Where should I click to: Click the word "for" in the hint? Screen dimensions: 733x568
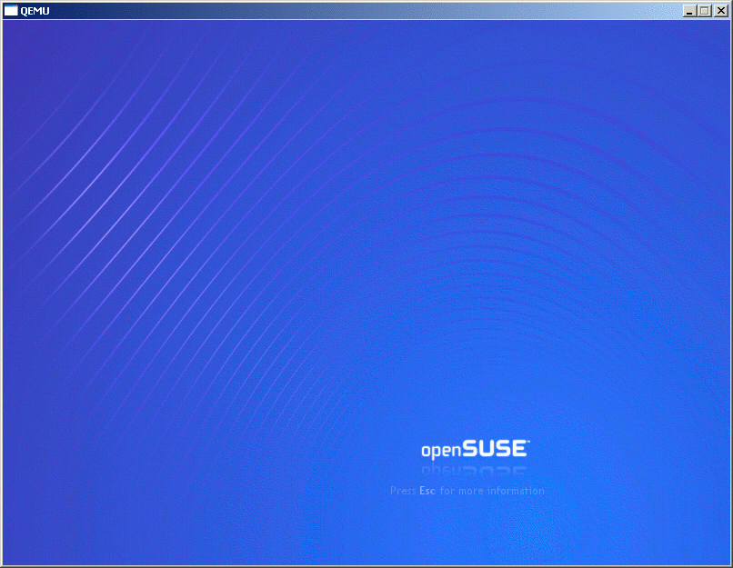(447, 491)
